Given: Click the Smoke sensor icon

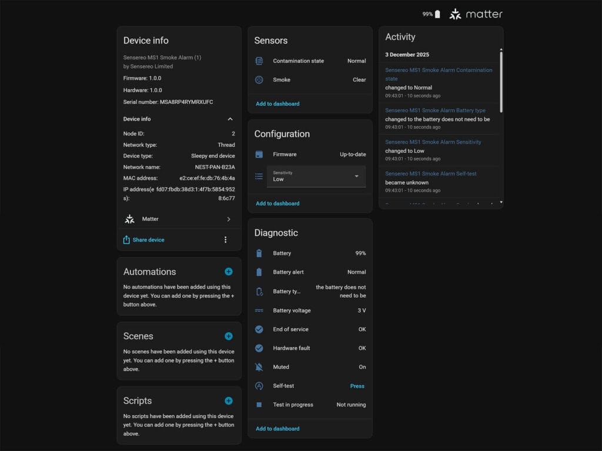Looking at the screenshot, I should click(x=259, y=79).
